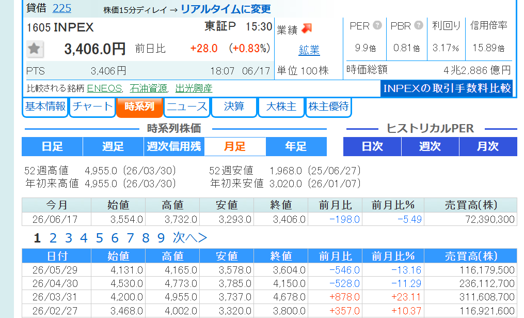Image resolution: width=524 pixels, height=318 pixels.
Task: Click the 26/05/29 date cell
Action: (x=55, y=270)
